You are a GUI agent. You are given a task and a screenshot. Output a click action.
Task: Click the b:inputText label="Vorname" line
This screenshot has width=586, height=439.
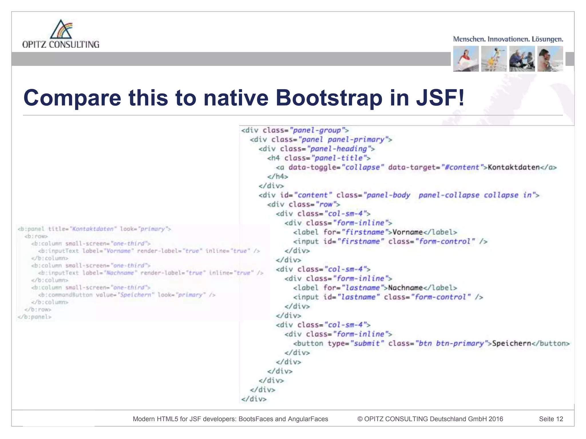tap(149, 251)
